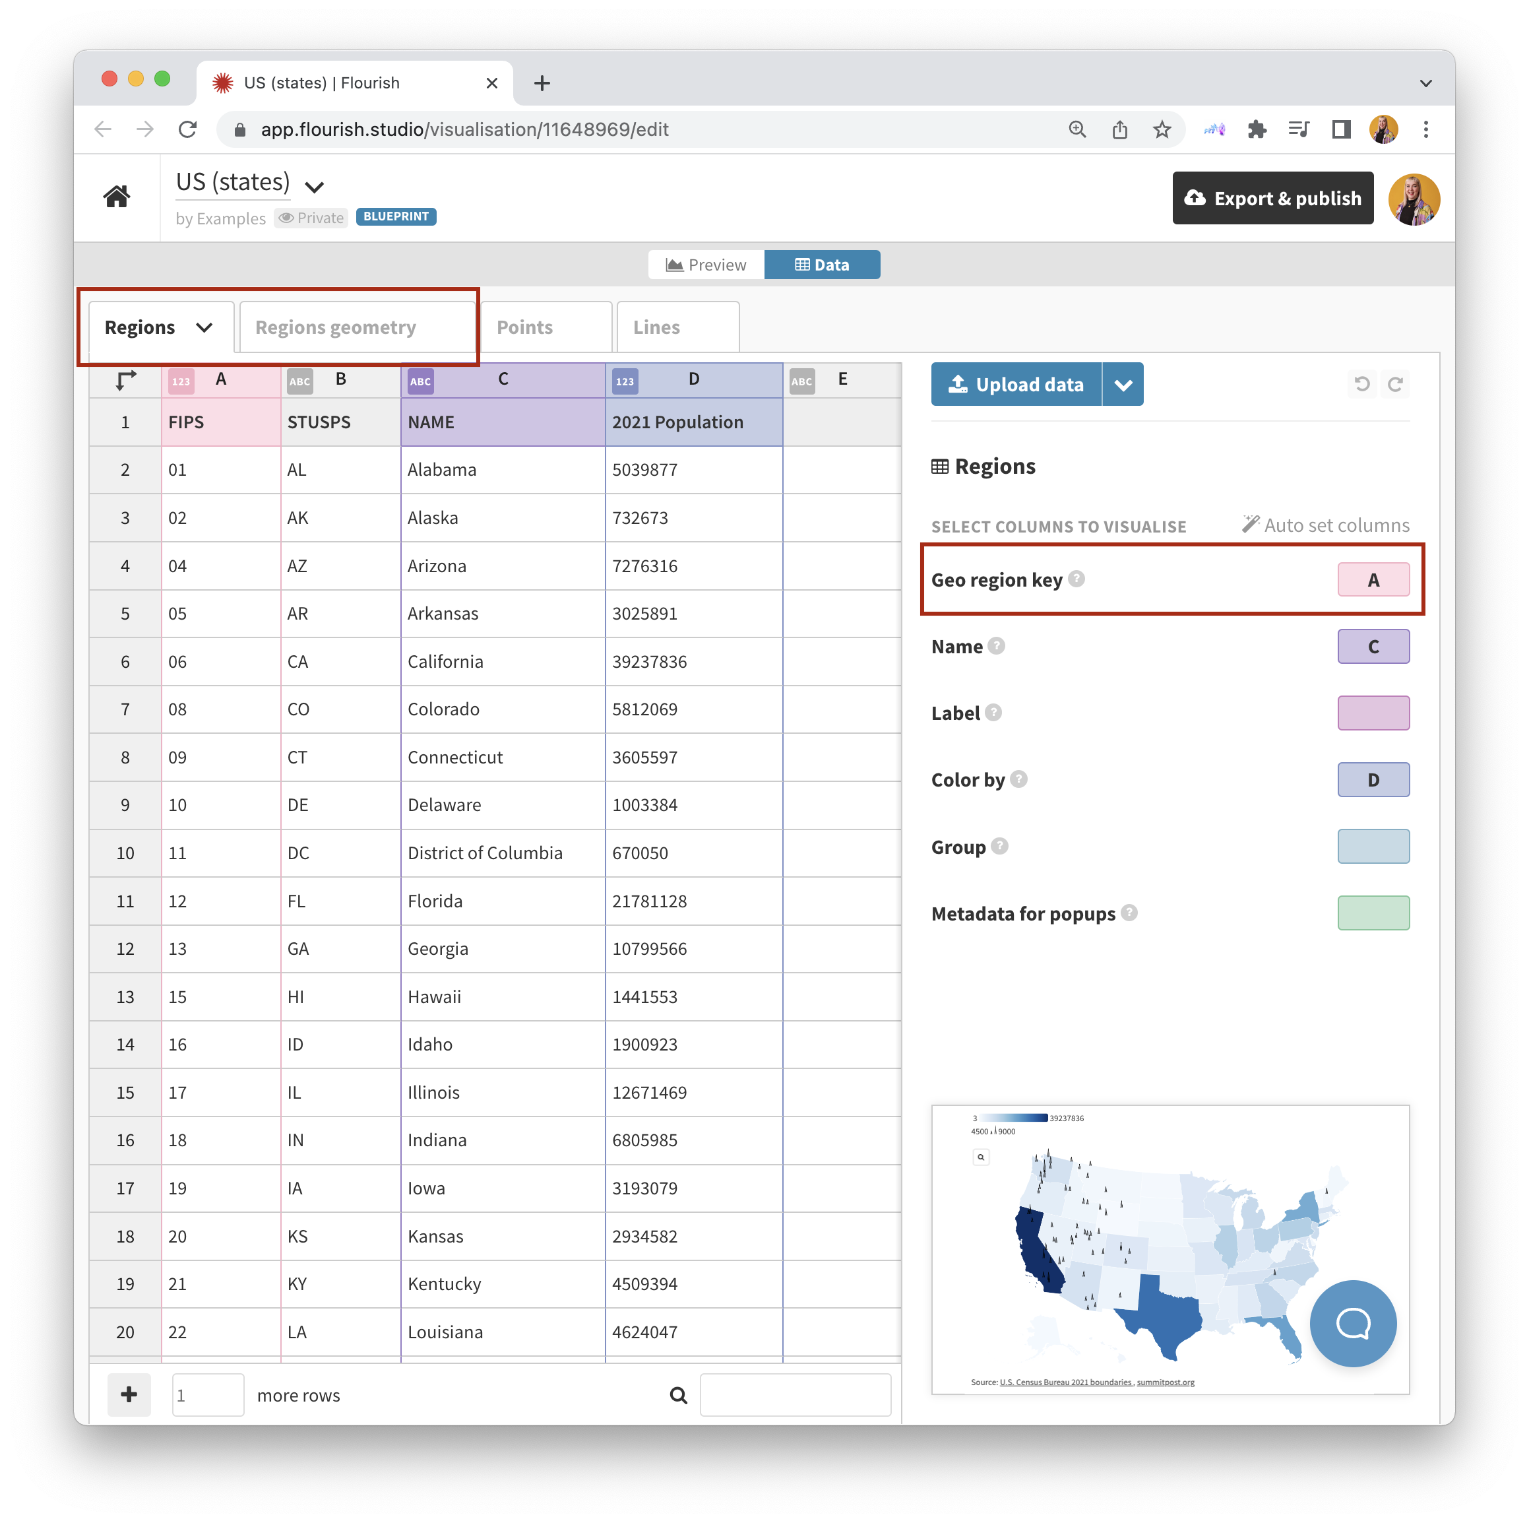
Task: Open the Geo region key help tooltip
Action: (1077, 579)
